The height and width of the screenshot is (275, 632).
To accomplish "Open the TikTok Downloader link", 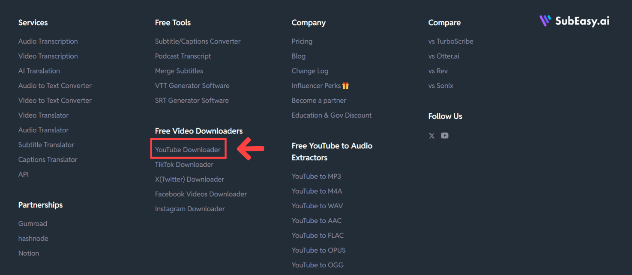I will [184, 165].
